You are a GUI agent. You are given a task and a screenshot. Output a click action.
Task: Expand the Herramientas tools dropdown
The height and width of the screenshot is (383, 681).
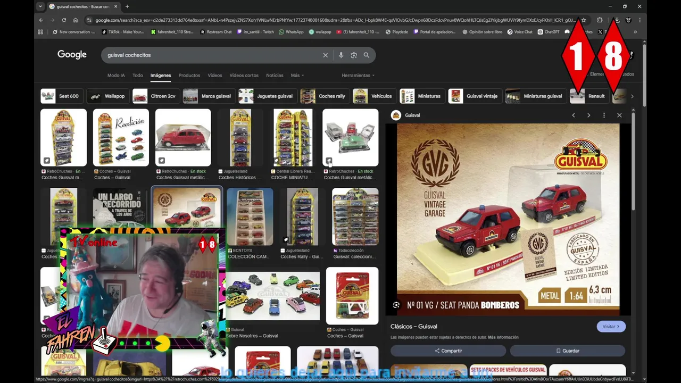tap(358, 76)
